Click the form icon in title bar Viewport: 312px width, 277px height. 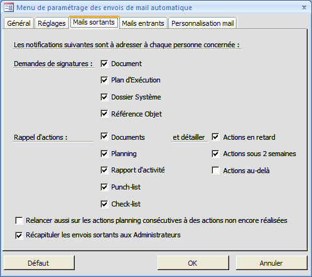click(9, 8)
